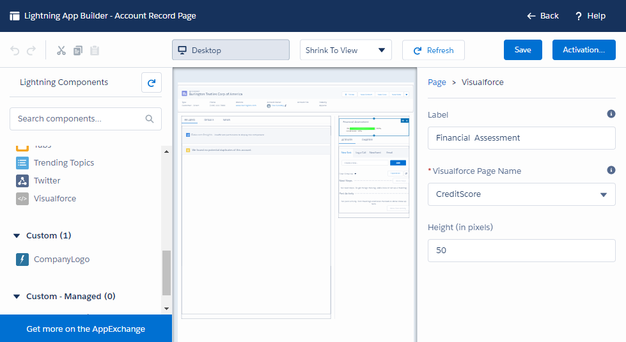Collapse the Custom (1) section
The width and height of the screenshot is (626, 342).
click(17, 236)
